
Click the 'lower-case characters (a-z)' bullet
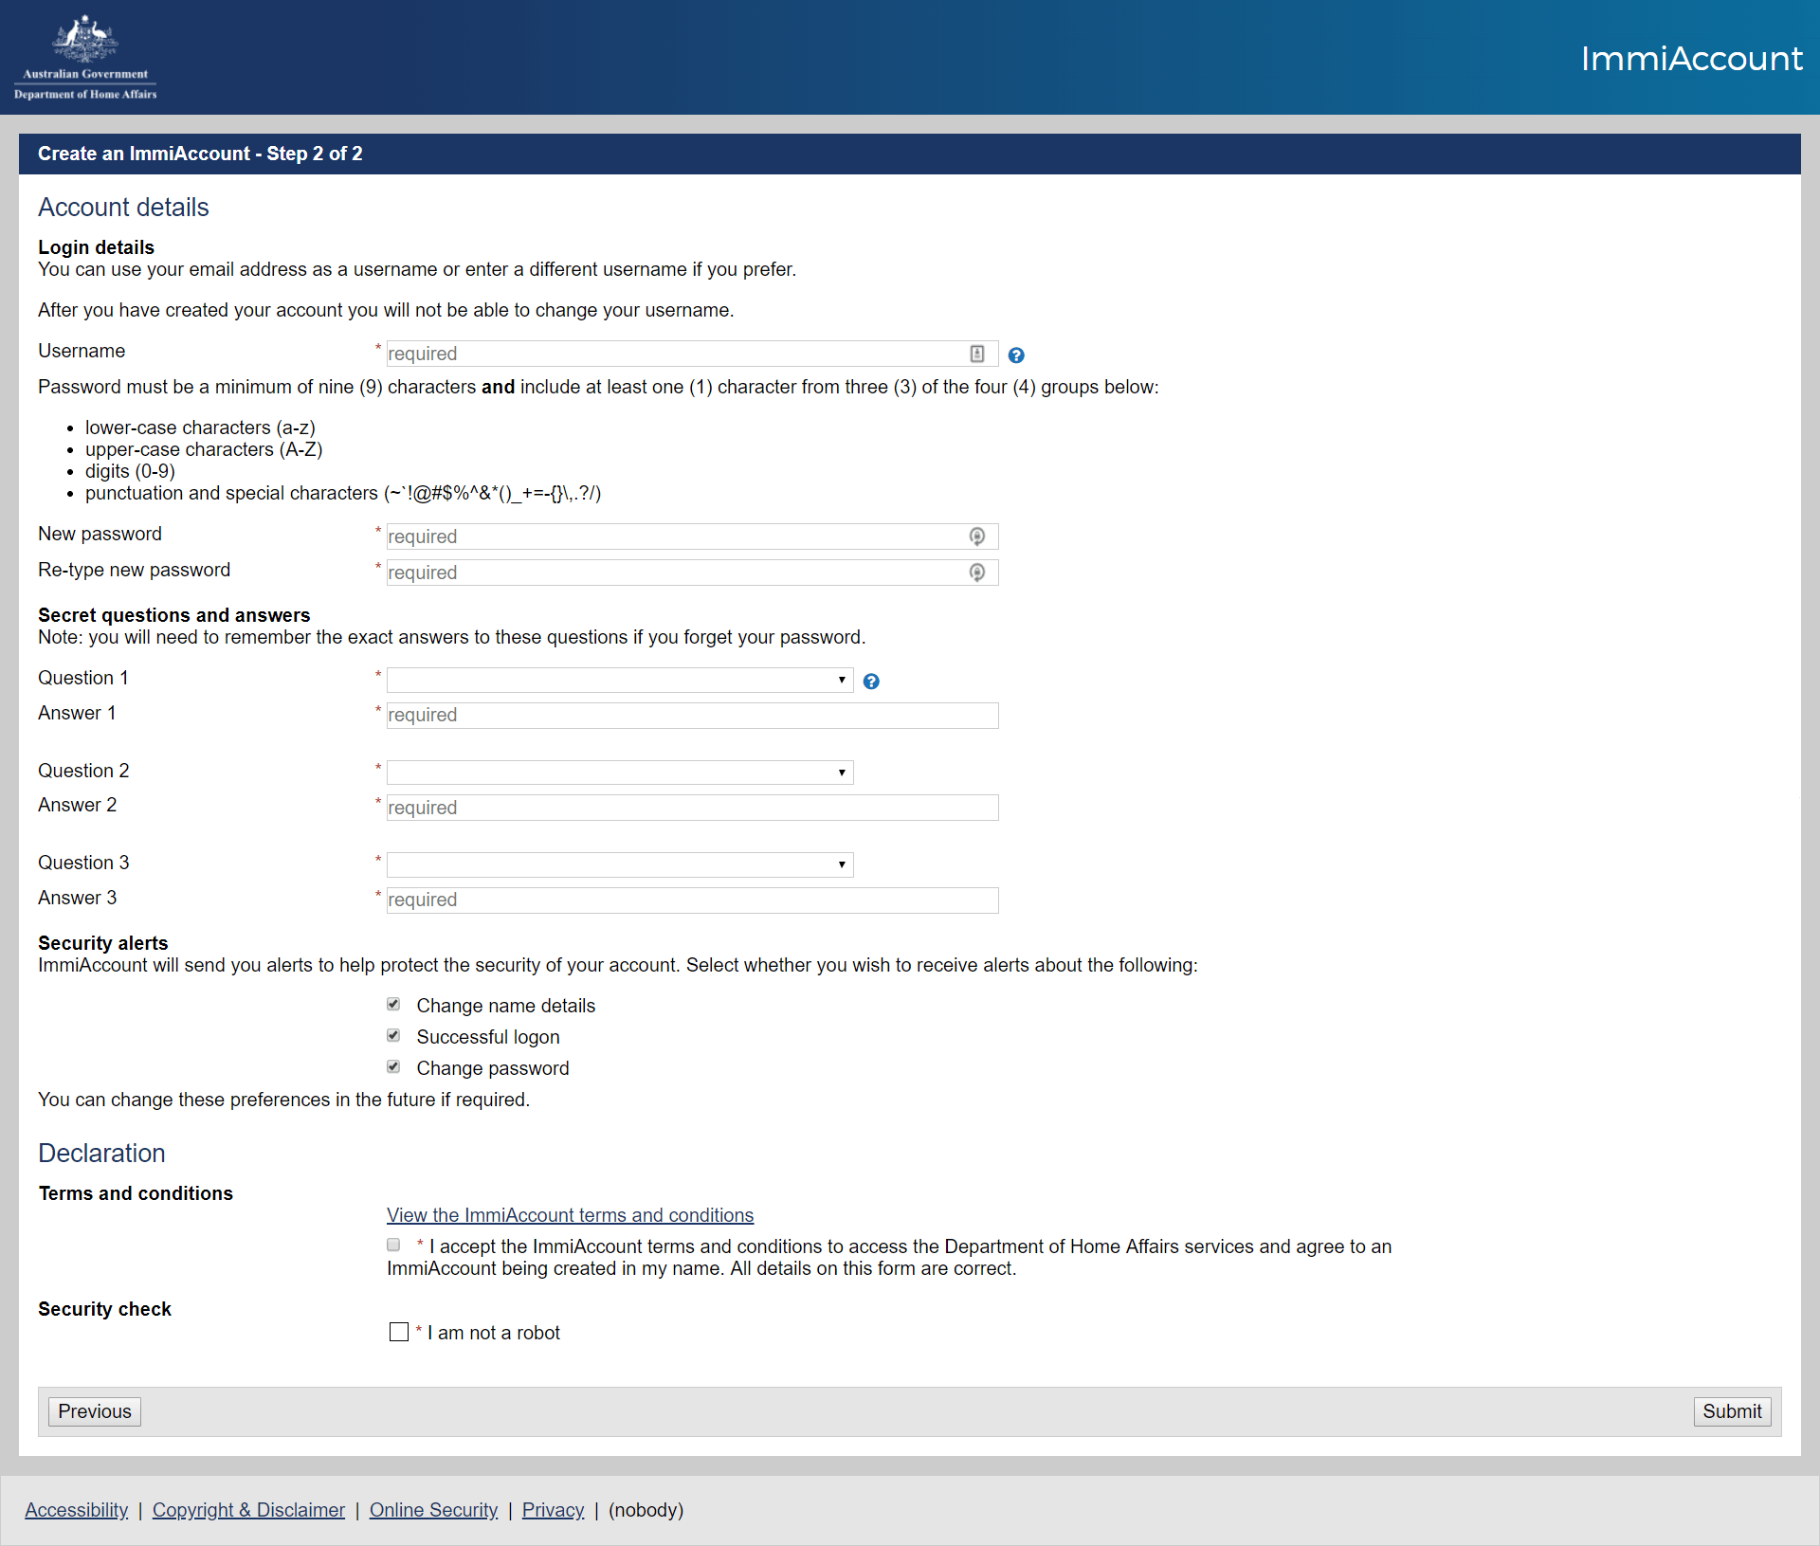200,427
